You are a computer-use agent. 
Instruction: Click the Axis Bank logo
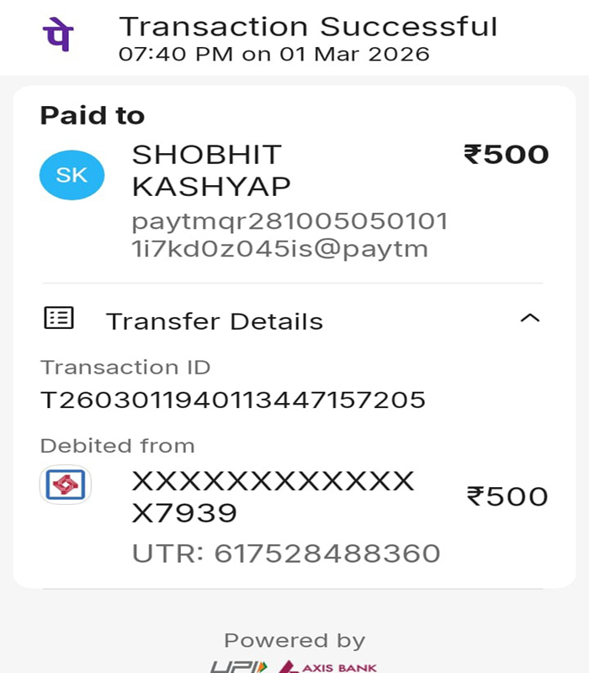click(327, 666)
